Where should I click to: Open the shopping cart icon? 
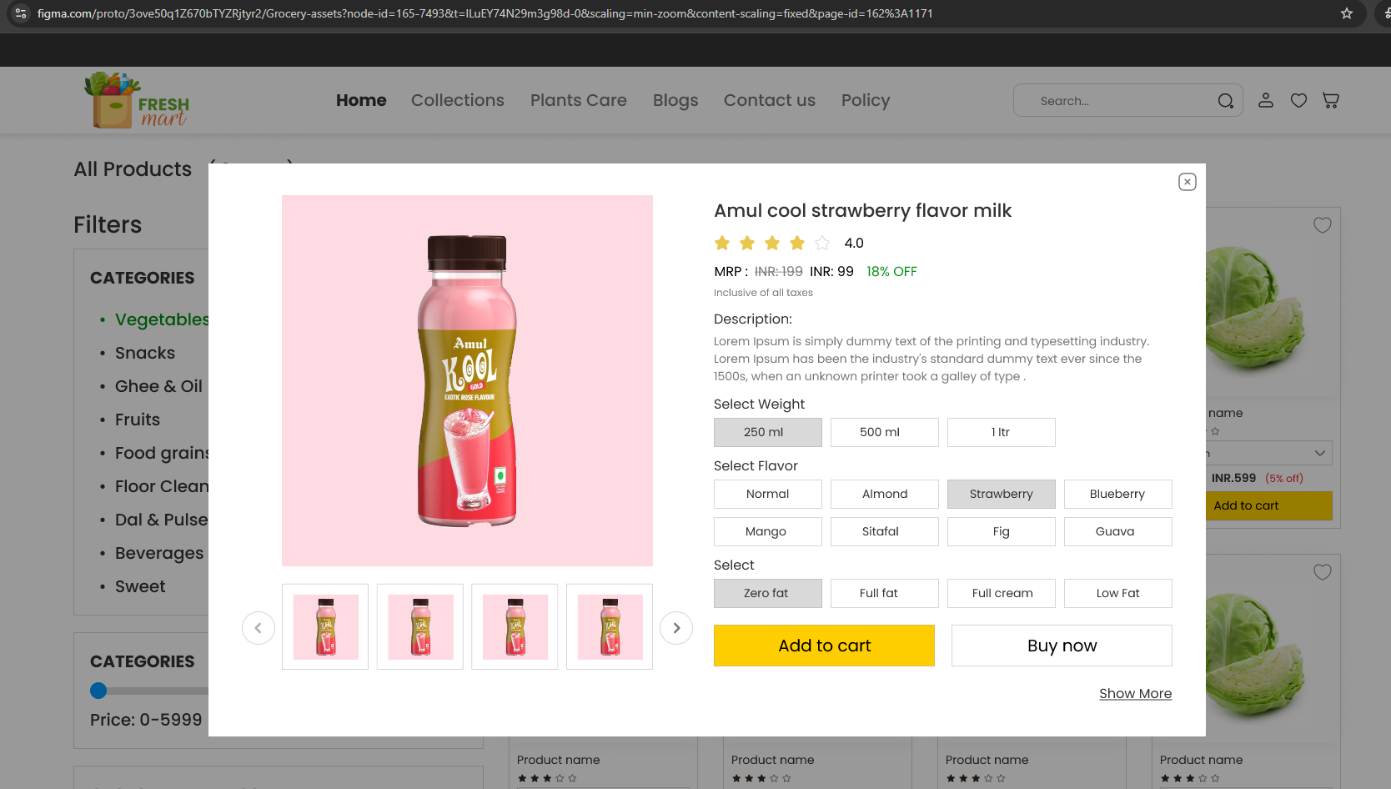tap(1331, 100)
